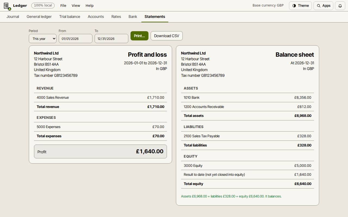Click the Total revenue line

(100, 107)
